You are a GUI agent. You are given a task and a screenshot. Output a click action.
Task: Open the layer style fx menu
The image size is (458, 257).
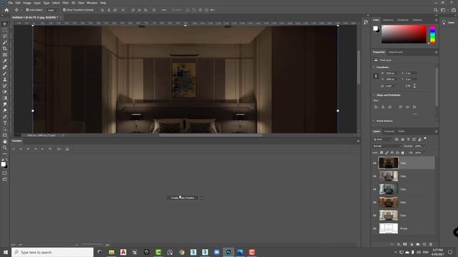399,244
